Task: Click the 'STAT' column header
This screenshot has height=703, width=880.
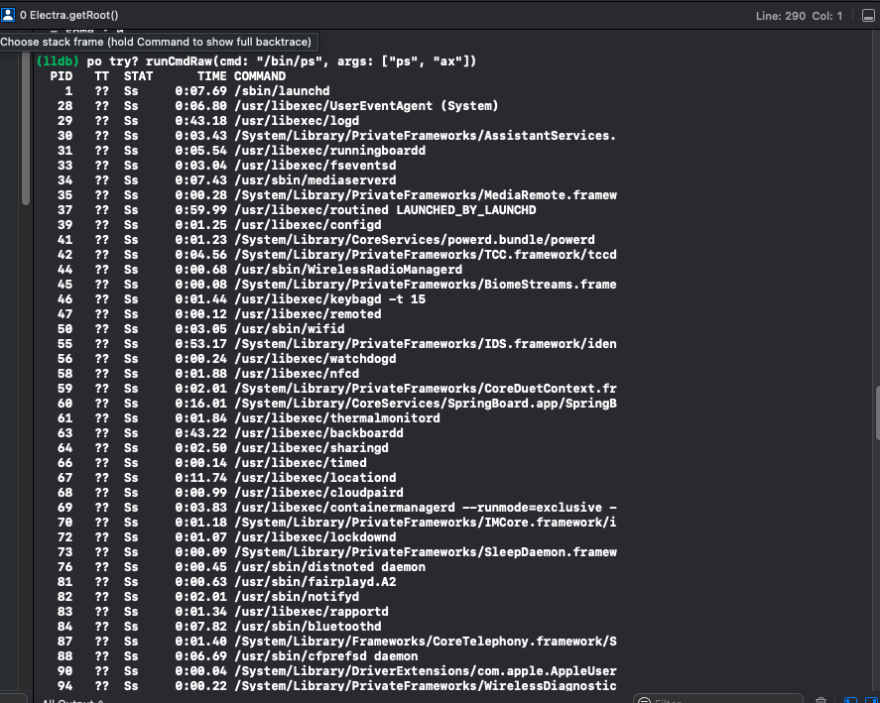Action: tap(138, 76)
